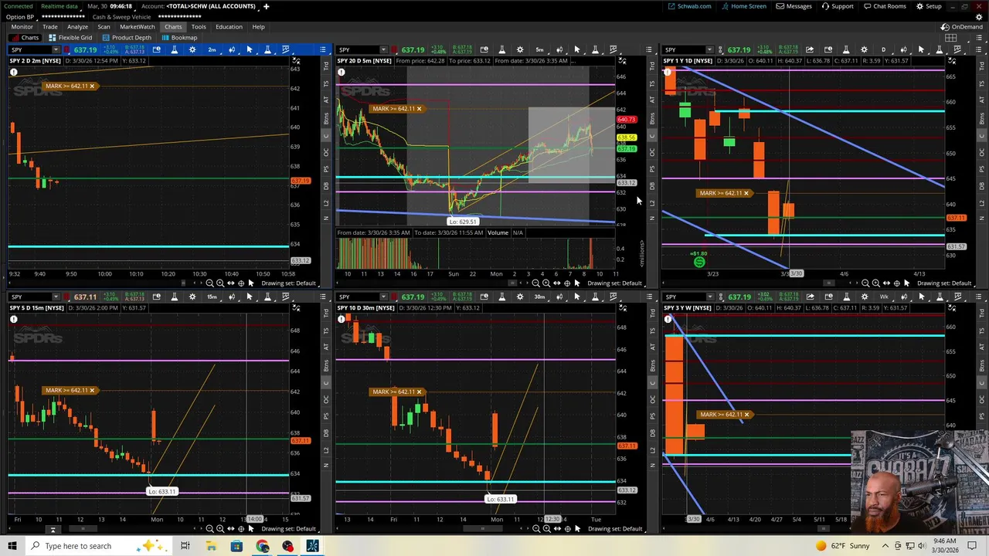Open 15m timeframe dropdown
Viewport: 989px width, 556px height.
212,297
